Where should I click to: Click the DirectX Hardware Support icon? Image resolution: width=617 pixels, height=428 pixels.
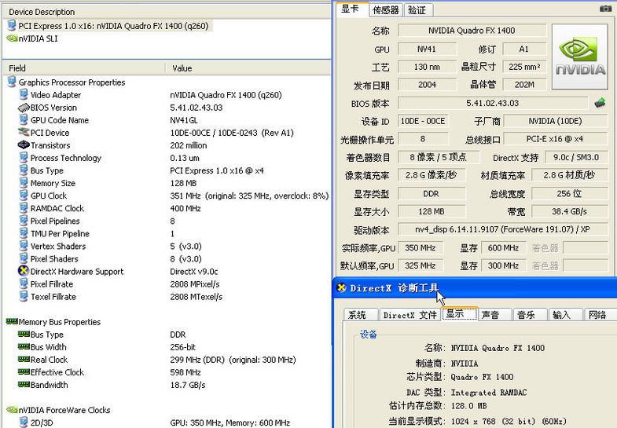point(24,271)
